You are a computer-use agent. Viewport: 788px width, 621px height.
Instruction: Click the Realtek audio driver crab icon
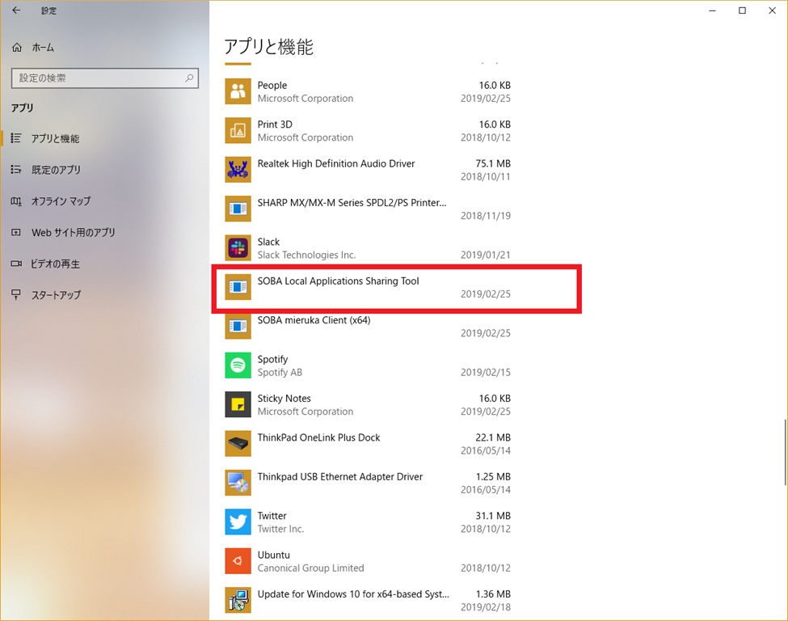[238, 170]
